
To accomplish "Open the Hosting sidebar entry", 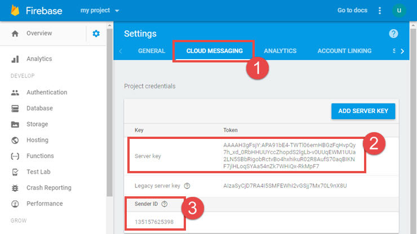I will coord(38,140).
